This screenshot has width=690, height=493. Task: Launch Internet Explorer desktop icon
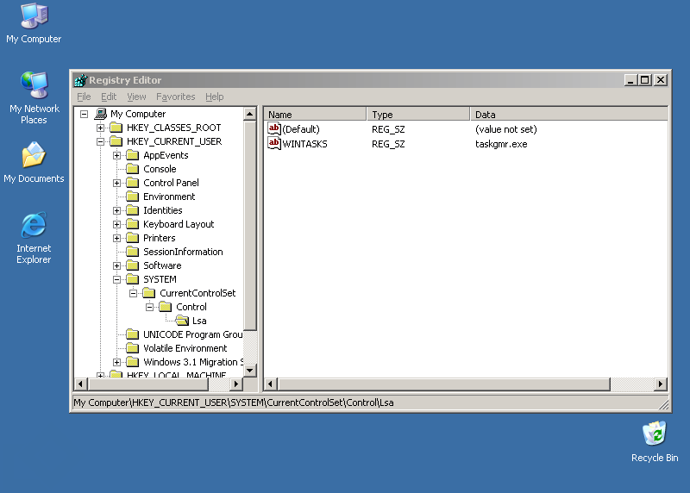point(34,225)
